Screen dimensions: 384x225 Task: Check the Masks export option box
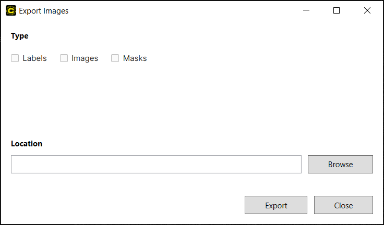click(x=115, y=58)
